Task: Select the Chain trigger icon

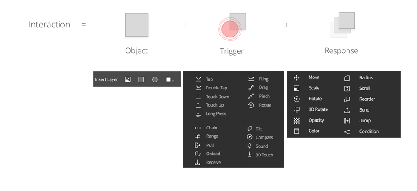Action: pyautogui.click(x=198, y=128)
